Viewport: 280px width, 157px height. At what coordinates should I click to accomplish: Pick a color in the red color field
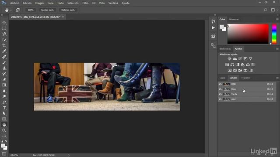tap(248, 34)
